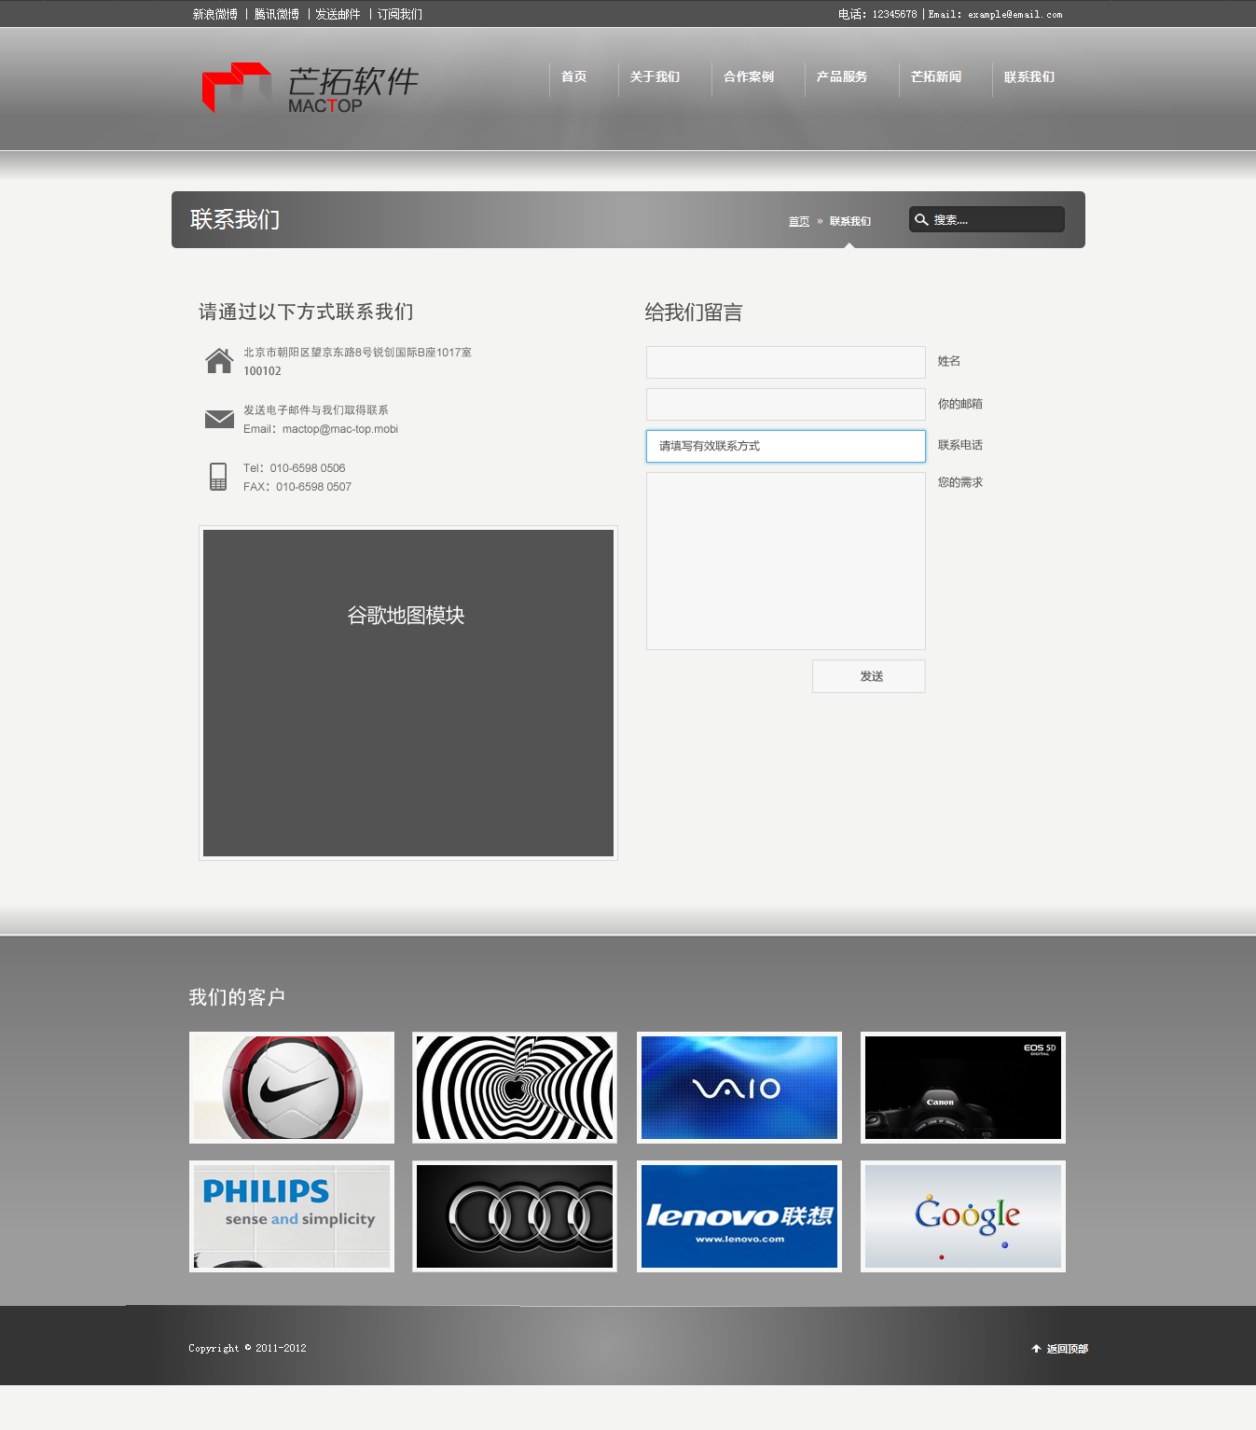The image size is (1256, 1430).
Task: Click the postal code 100102
Action: pyautogui.click(x=262, y=371)
